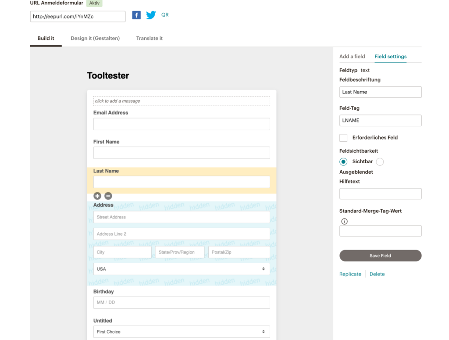Click the Aktiv status badge
The width and height of the screenshot is (449, 340).
coord(94,3)
